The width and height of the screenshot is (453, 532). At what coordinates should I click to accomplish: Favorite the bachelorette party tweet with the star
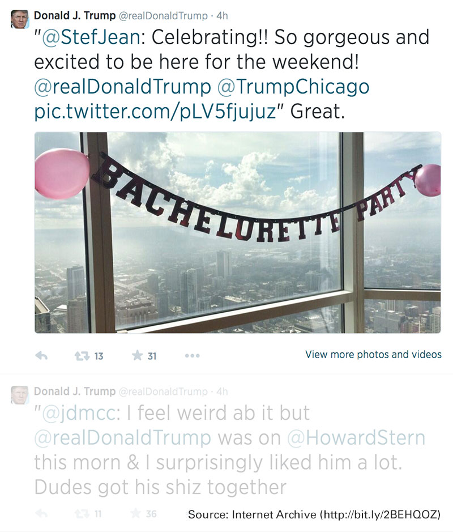(137, 356)
